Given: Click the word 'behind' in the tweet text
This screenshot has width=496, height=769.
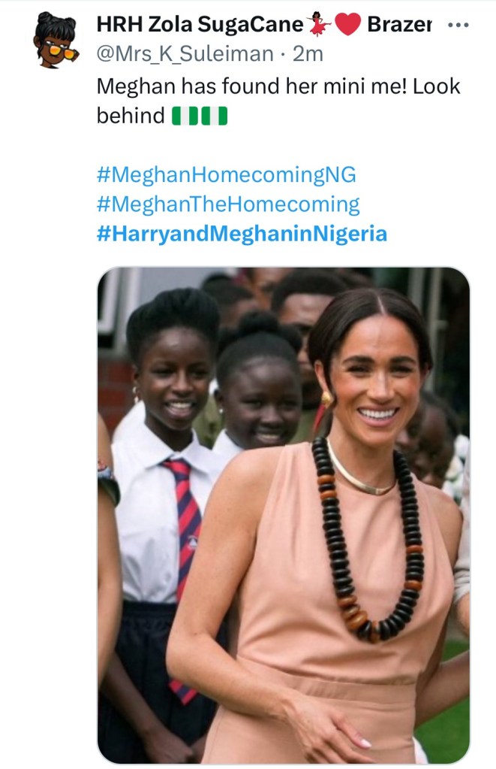Looking at the screenshot, I should pos(130,116).
